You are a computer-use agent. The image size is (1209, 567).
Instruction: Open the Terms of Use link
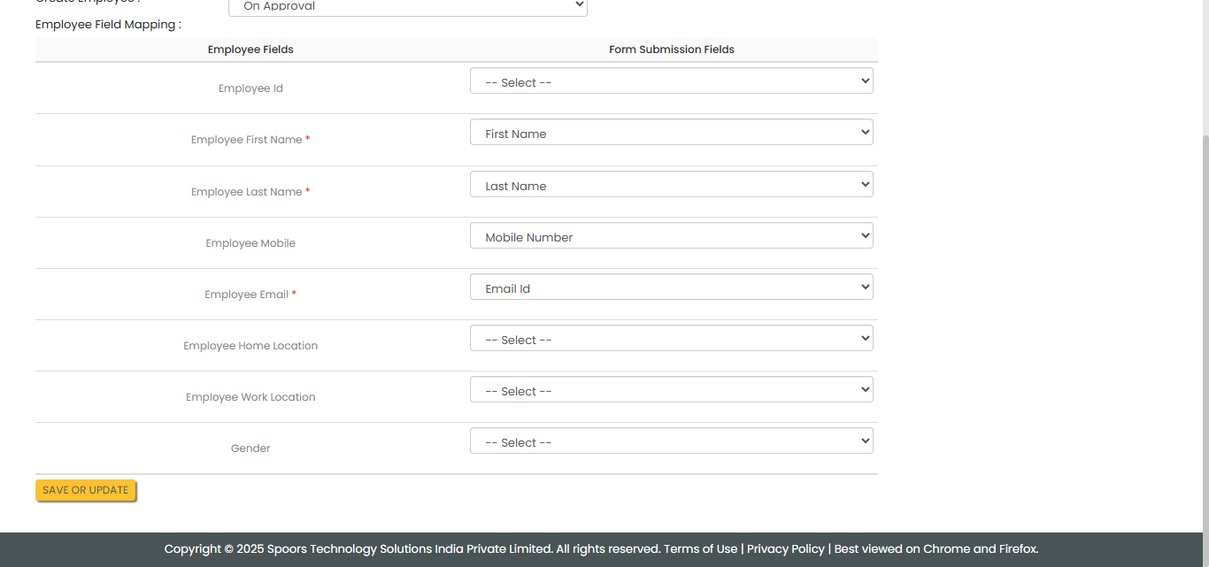pyautogui.click(x=700, y=549)
